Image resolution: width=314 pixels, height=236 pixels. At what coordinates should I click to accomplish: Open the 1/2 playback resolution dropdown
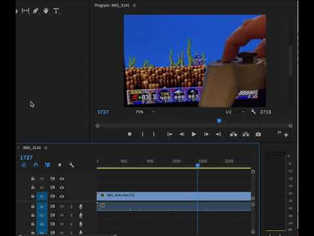coord(235,112)
